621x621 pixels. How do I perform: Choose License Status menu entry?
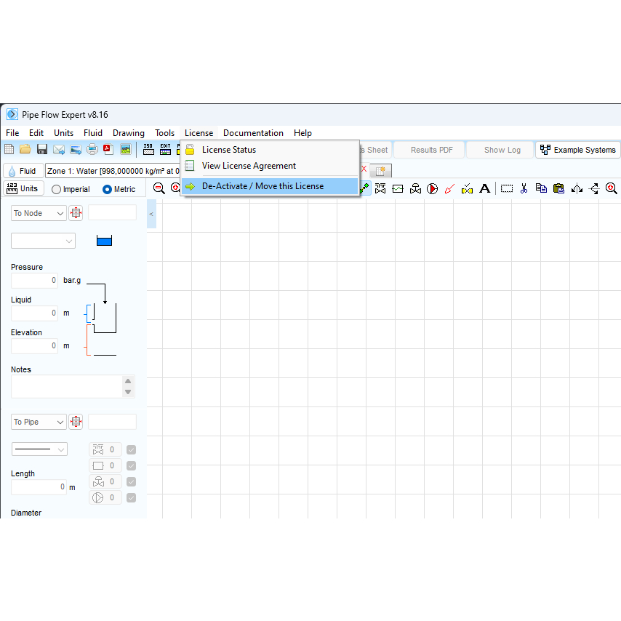(x=270, y=150)
